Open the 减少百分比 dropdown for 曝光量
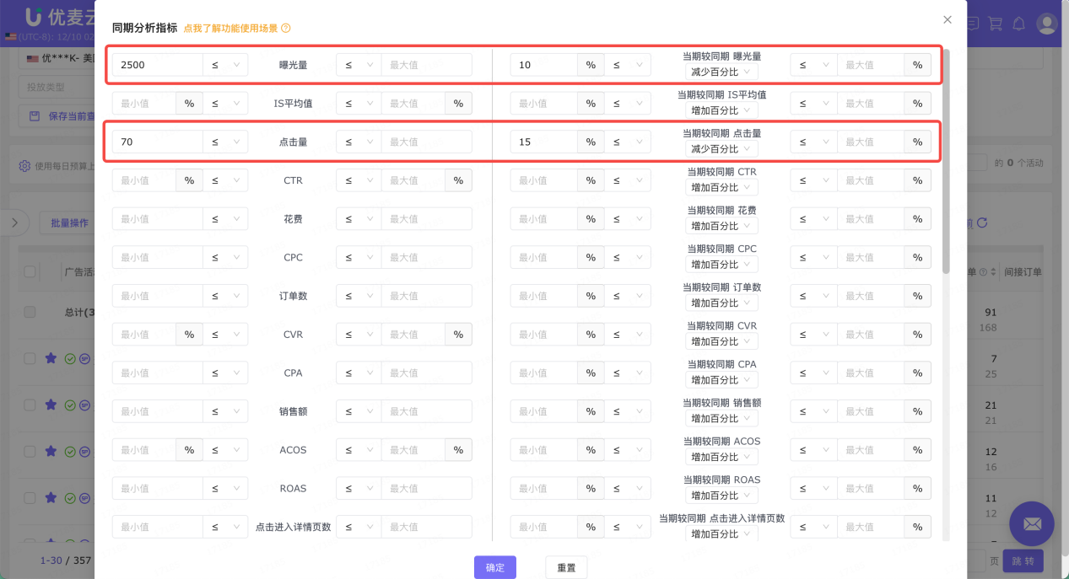This screenshot has height=579, width=1069. [721, 72]
